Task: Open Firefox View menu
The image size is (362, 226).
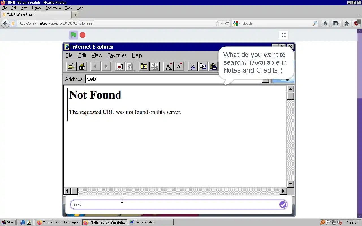Action: pyautogui.click(x=24, y=8)
